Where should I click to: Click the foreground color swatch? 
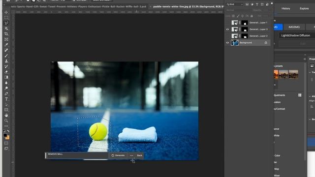click(5, 135)
